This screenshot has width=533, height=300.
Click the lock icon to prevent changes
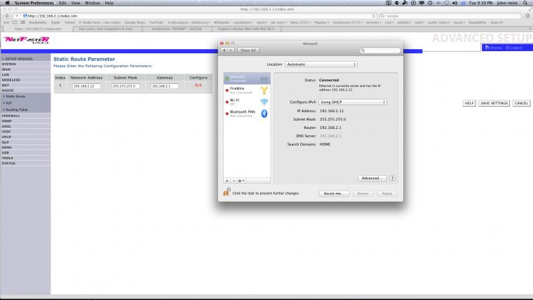pos(227,192)
